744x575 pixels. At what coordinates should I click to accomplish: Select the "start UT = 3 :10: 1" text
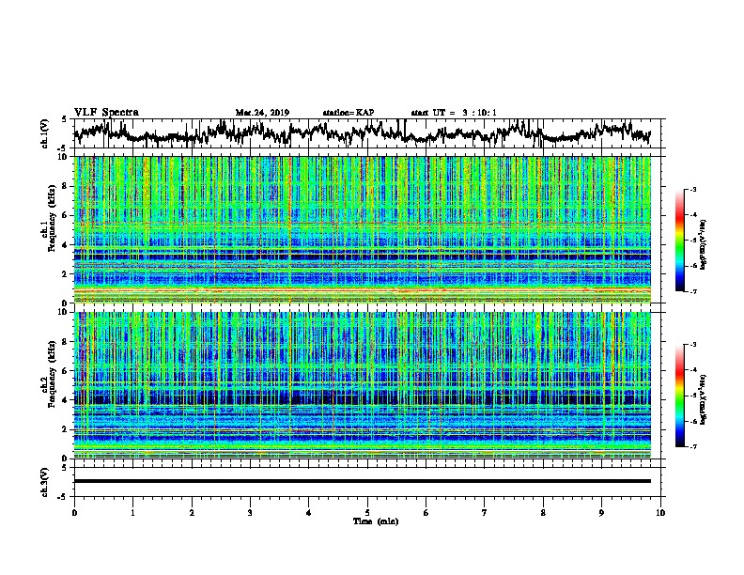point(454,113)
